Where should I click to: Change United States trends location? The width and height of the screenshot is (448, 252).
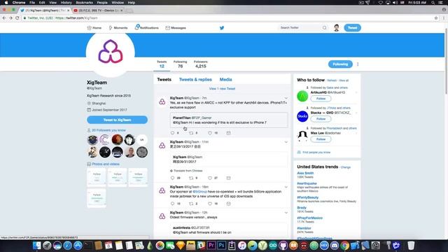coord(345,167)
